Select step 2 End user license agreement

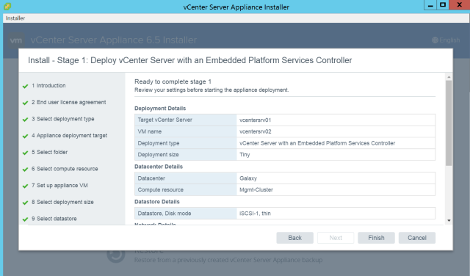68,102
